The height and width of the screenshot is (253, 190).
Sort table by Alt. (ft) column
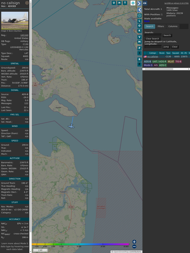click(x=184, y=53)
